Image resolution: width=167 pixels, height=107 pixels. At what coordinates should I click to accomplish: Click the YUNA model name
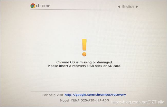75,101
